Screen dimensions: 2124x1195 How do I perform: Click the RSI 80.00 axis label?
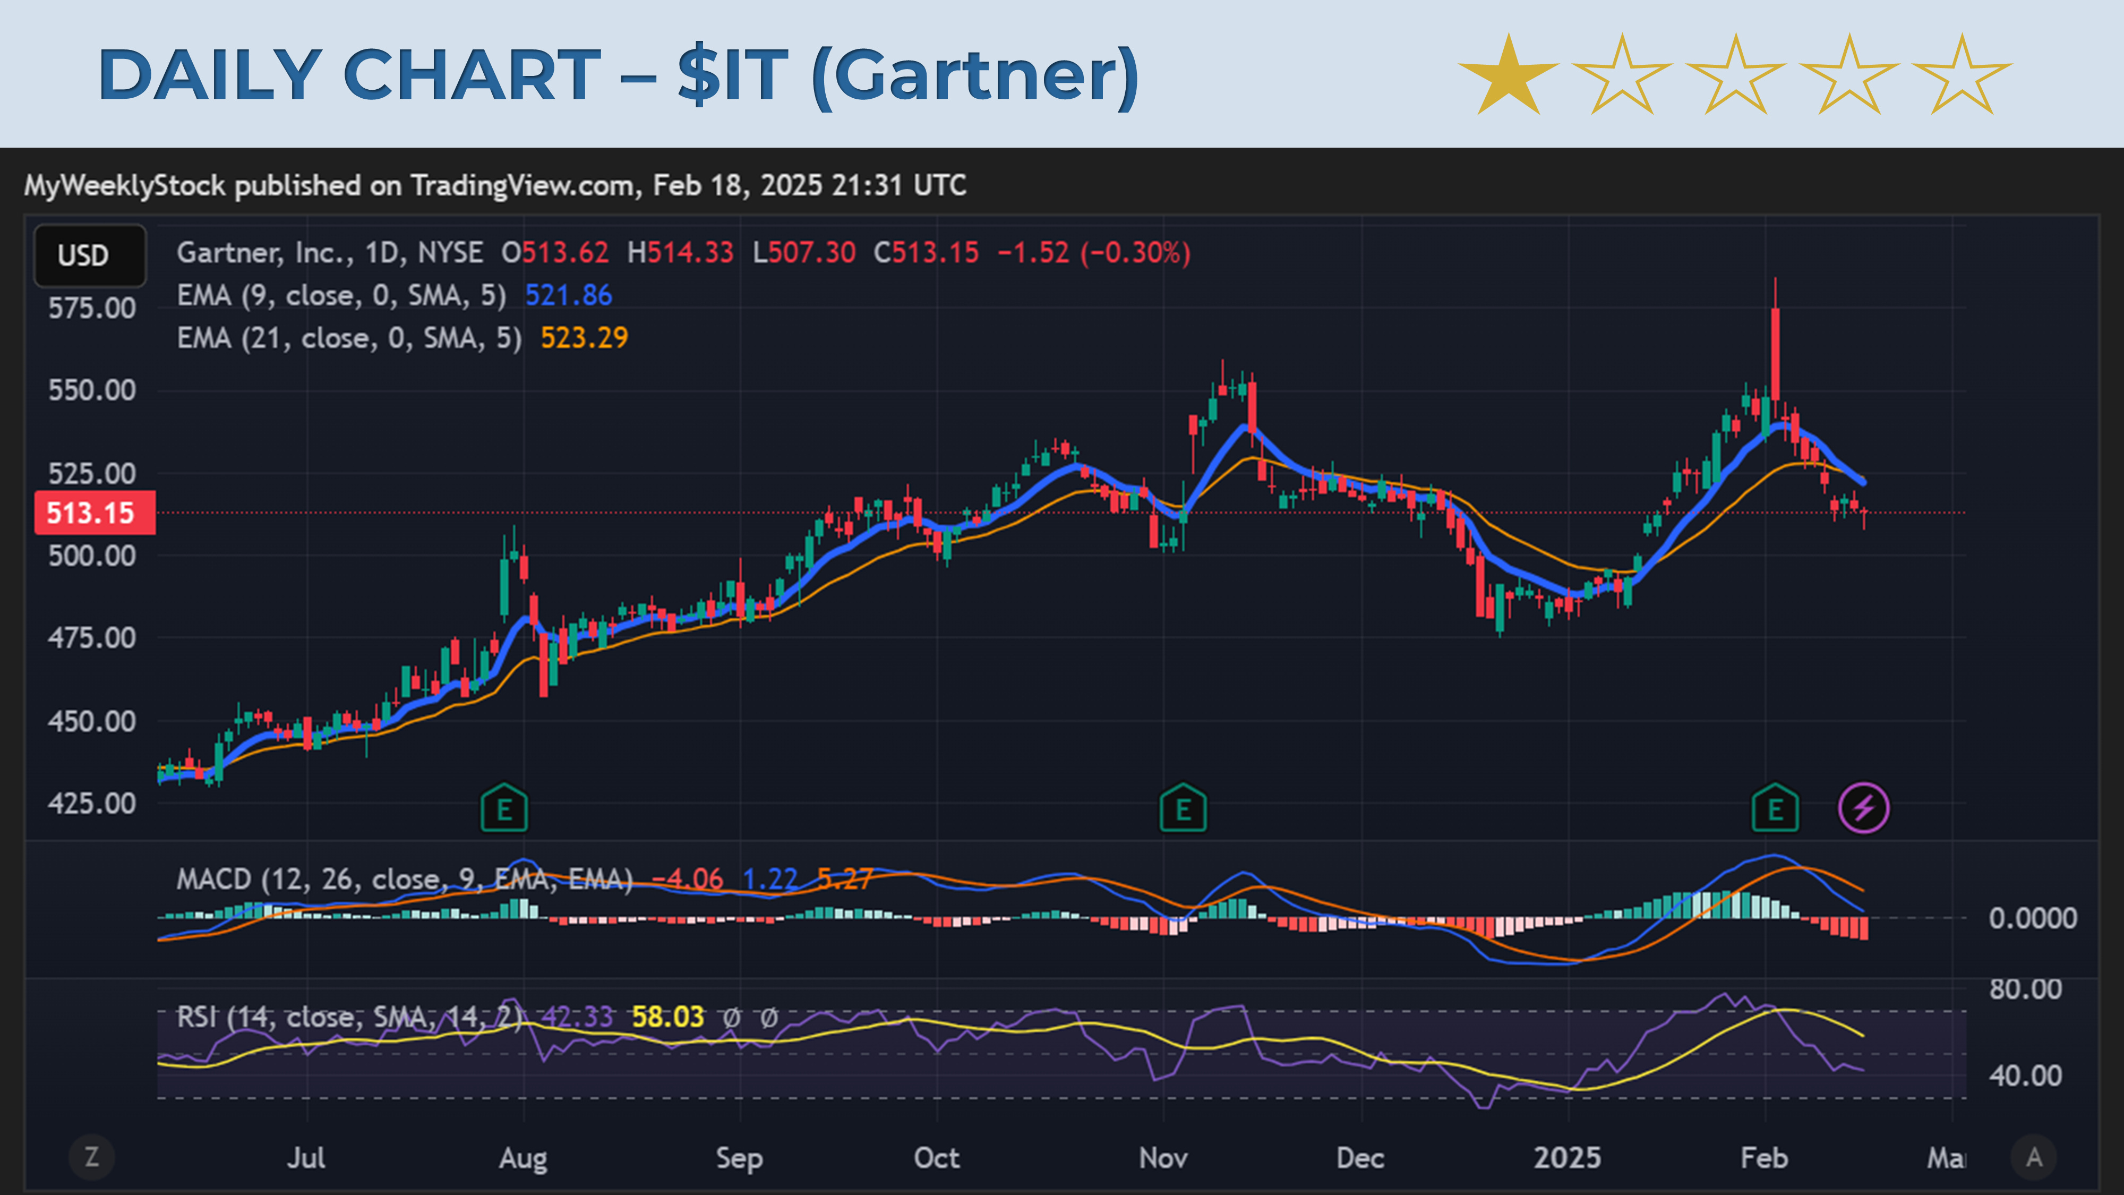point(2025,989)
